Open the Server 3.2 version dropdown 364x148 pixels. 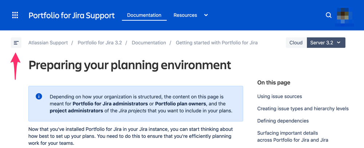coord(326,42)
